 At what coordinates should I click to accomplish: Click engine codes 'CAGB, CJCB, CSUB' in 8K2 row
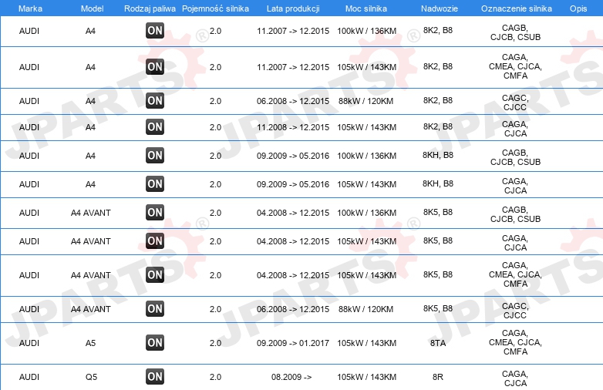515,32
